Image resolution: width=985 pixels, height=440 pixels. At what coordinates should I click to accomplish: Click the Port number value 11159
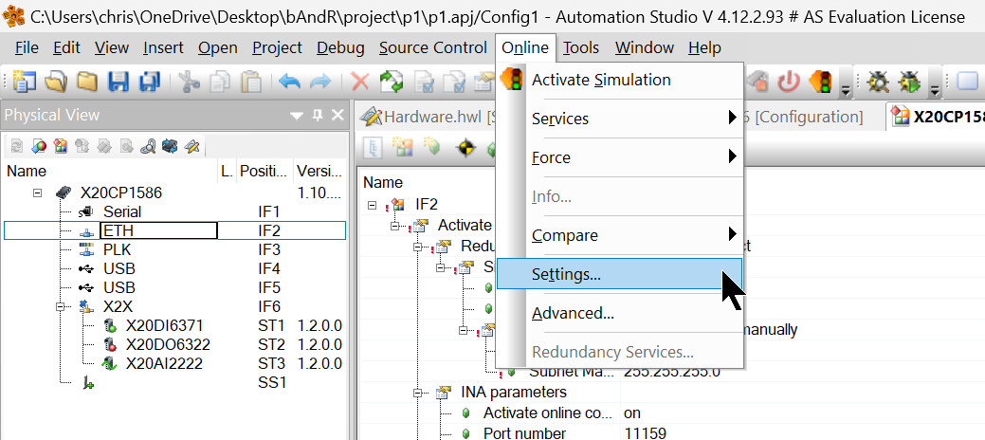pyautogui.click(x=646, y=433)
